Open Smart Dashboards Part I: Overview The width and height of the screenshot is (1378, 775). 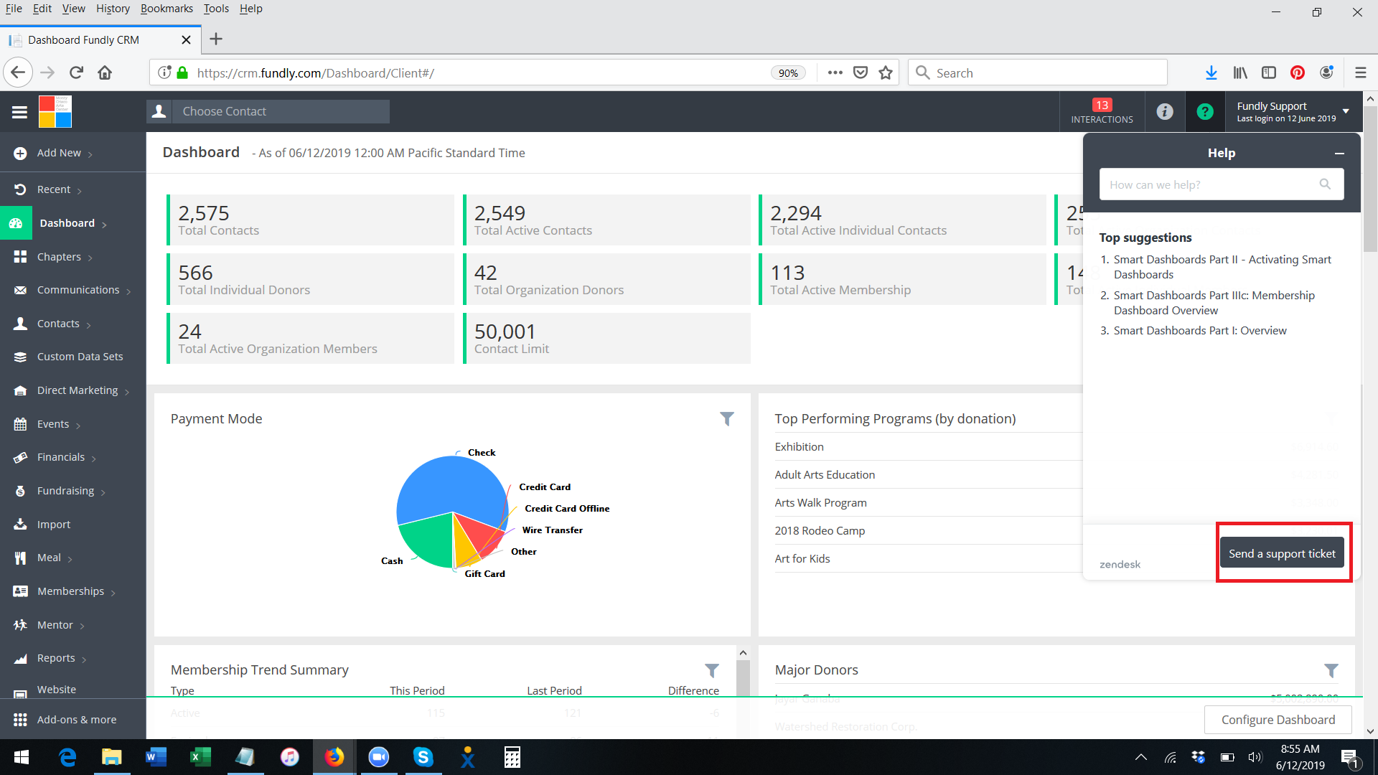(1200, 331)
